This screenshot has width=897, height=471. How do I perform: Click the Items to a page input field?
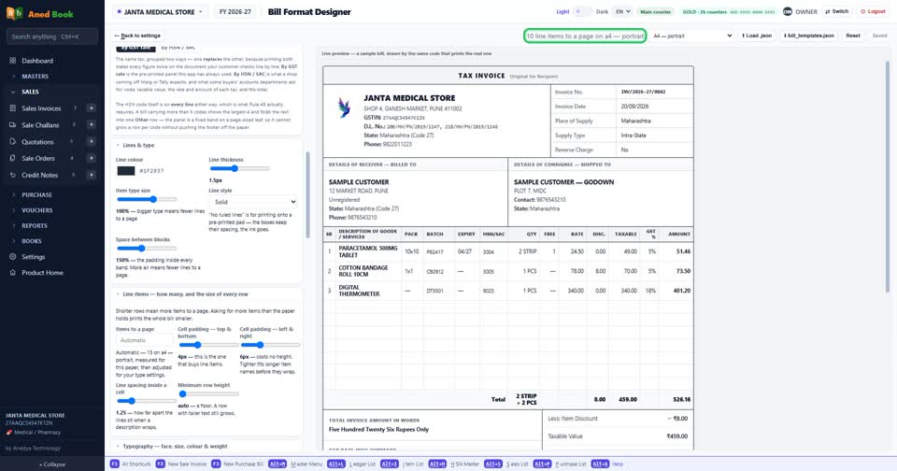144,340
